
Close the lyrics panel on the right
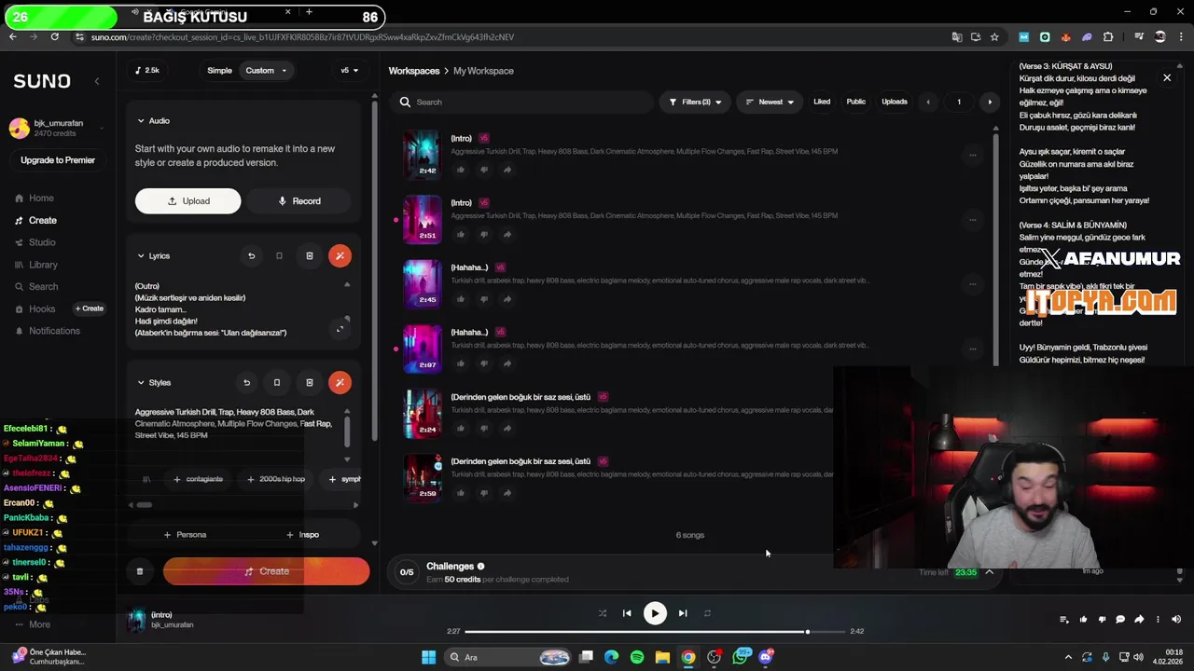point(1167,78)
